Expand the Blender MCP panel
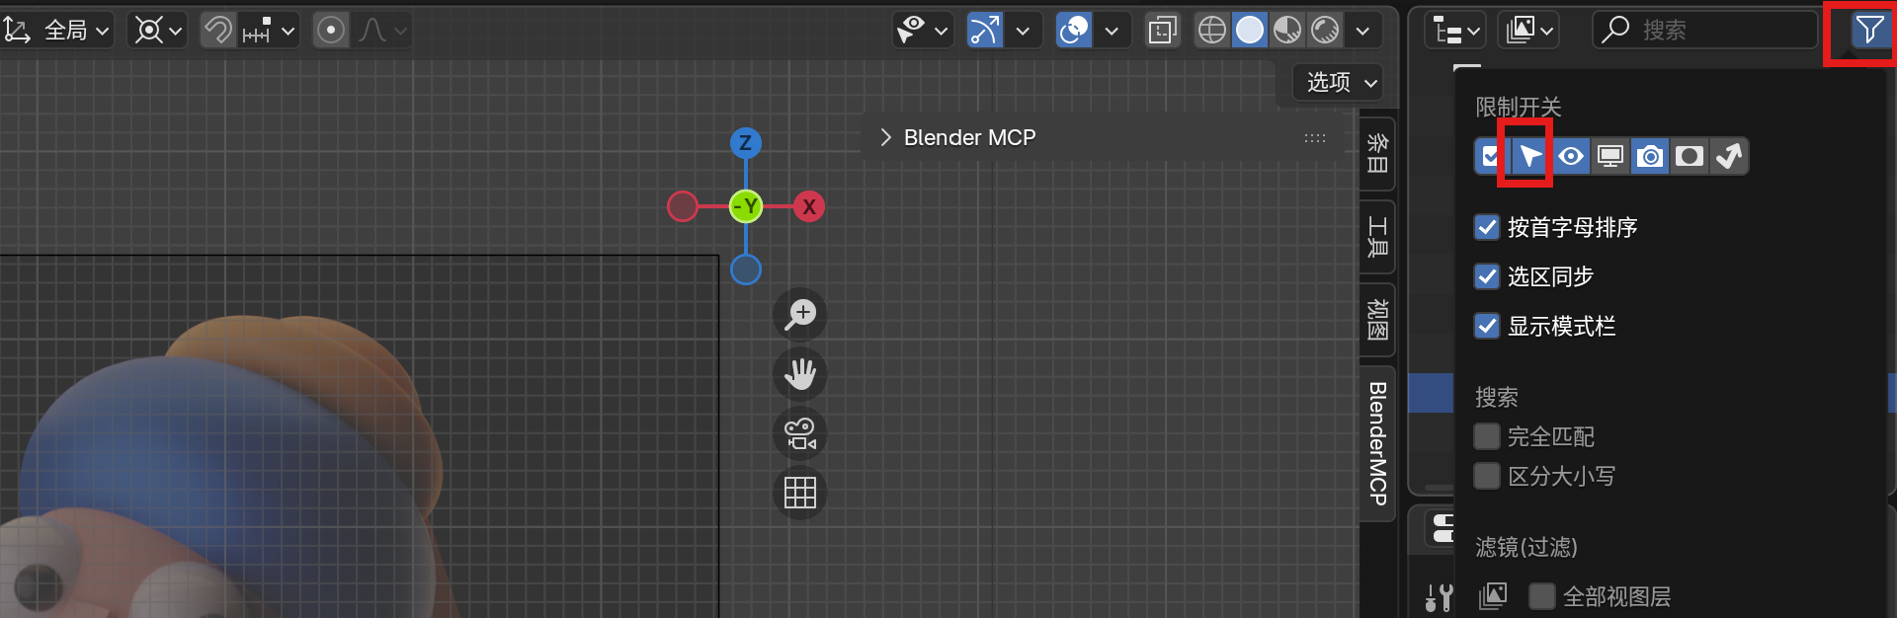 tap(885, 137)
